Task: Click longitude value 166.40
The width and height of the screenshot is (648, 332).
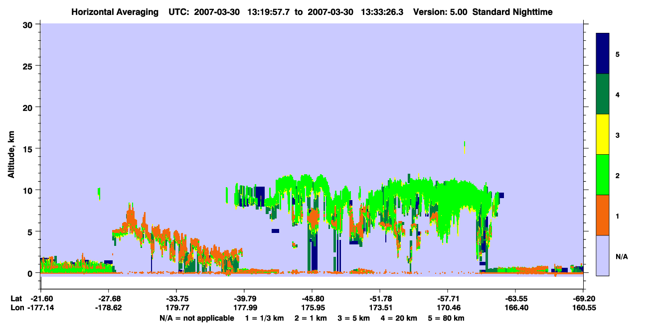Action: [515, 308]
